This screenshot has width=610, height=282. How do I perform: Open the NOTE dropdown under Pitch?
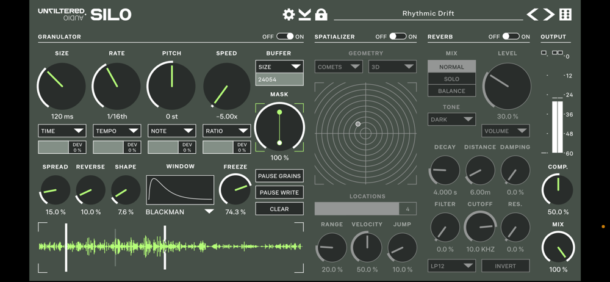pos(171,131)
